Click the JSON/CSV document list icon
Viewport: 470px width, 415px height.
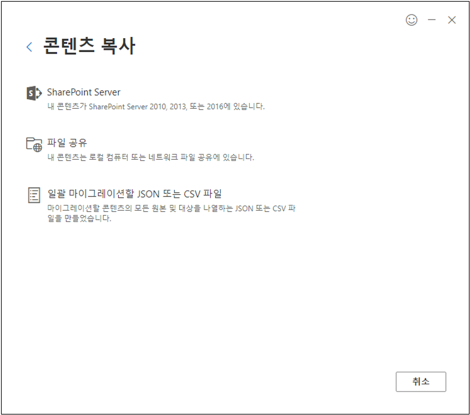click(34, 195)
